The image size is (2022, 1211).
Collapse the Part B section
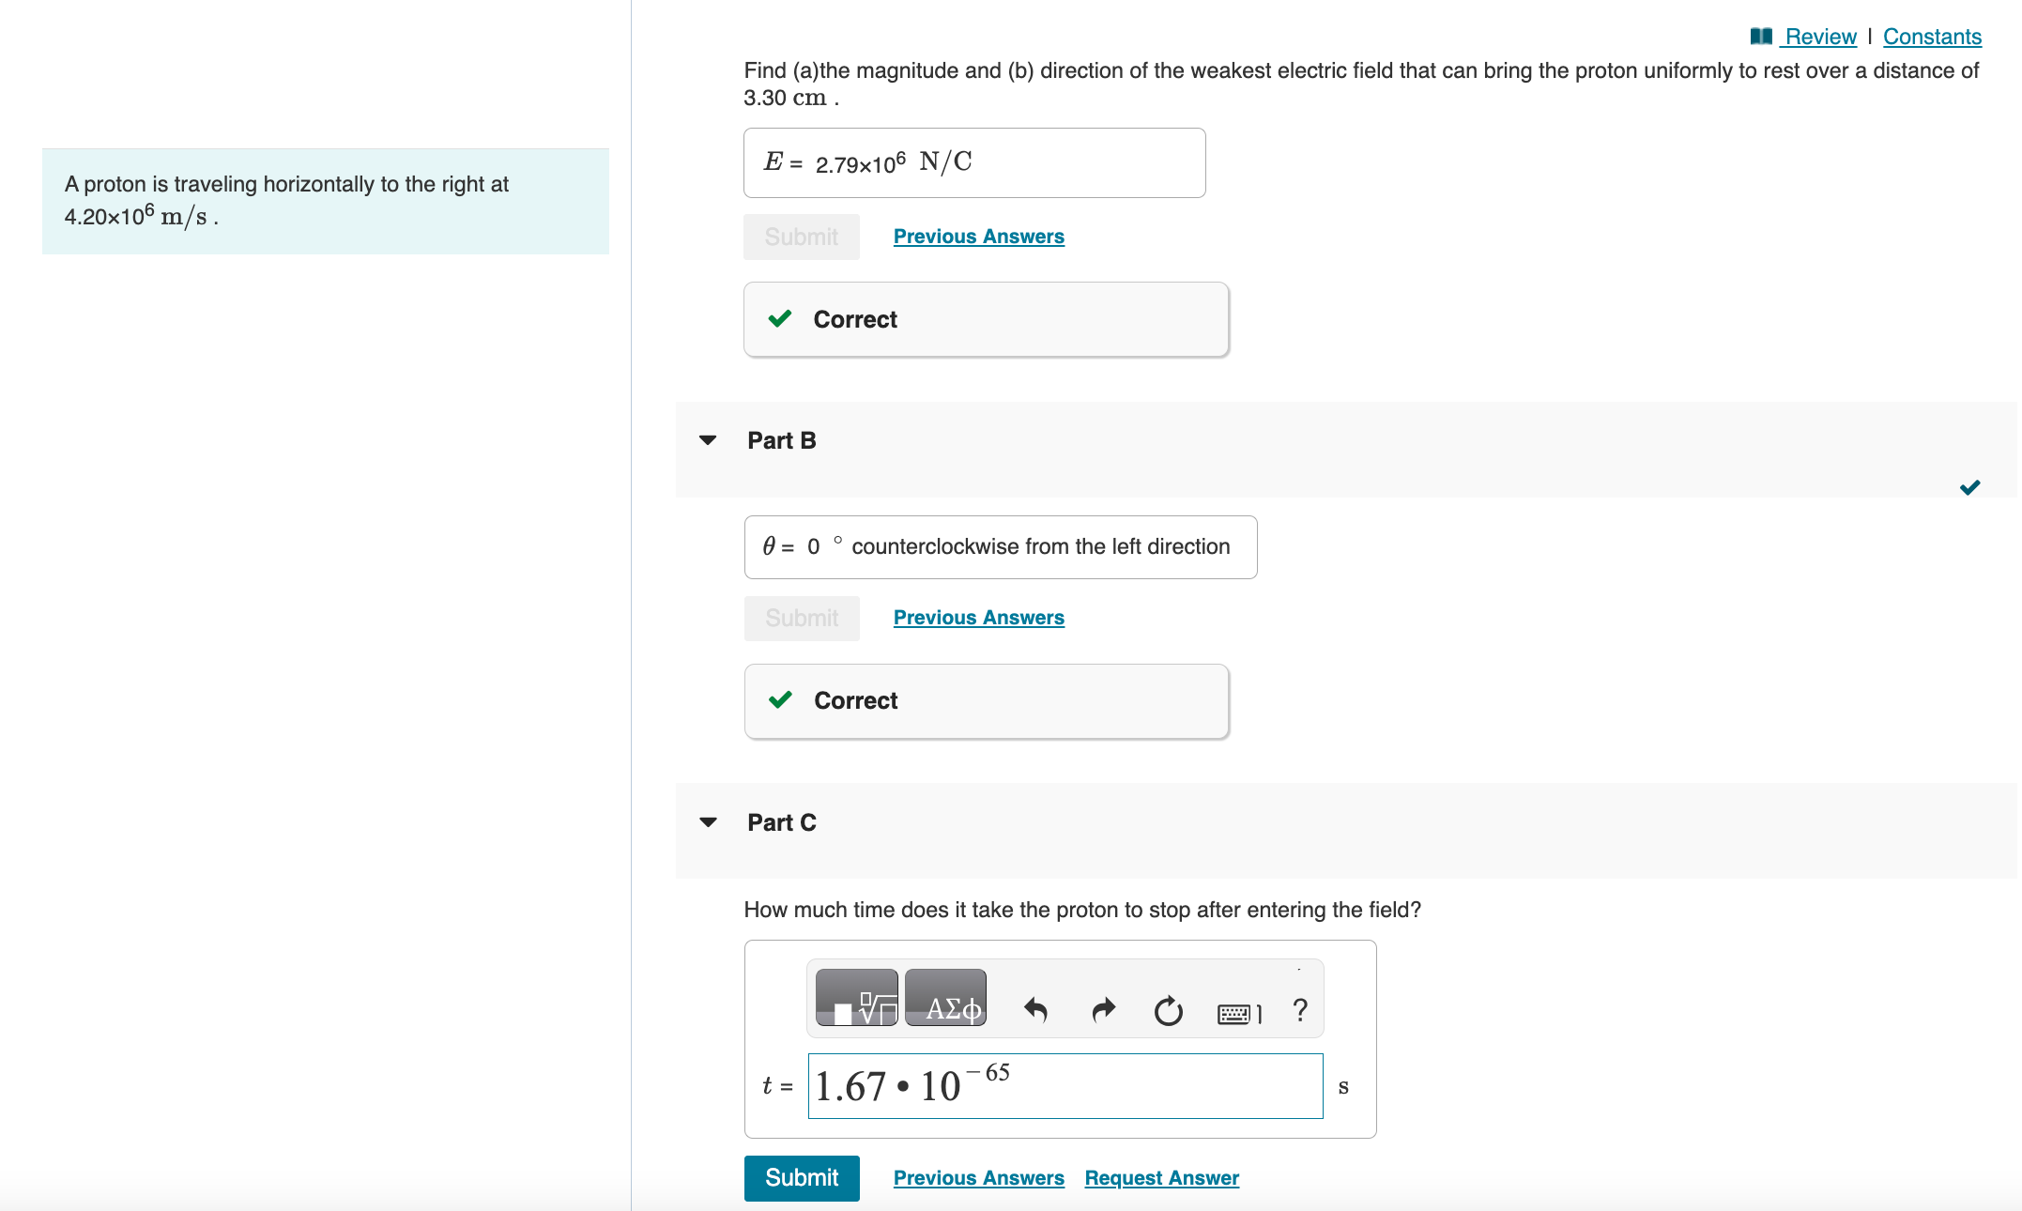[707, 439]
